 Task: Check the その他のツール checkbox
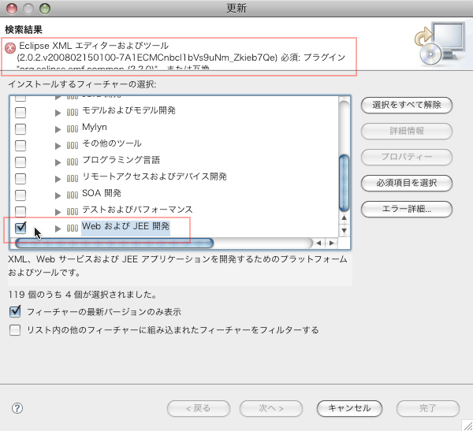(x=20, y=146)
